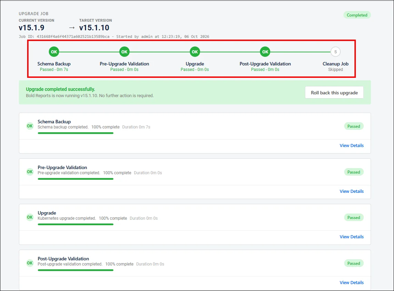Click 'Schema backup completed.' text

point(63,127)
